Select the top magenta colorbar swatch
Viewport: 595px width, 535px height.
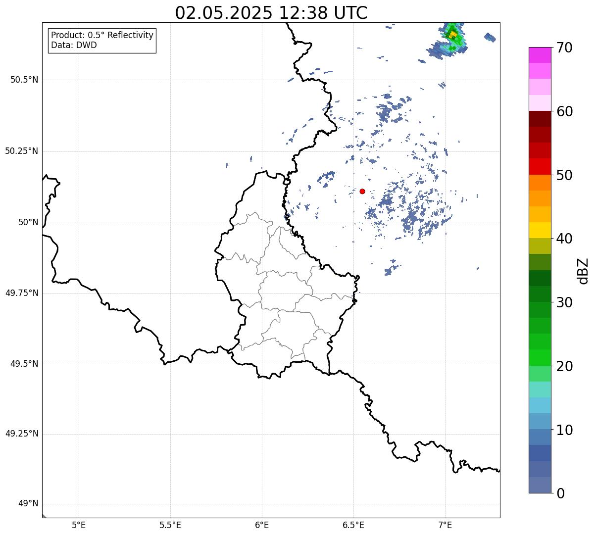point(540,55)
